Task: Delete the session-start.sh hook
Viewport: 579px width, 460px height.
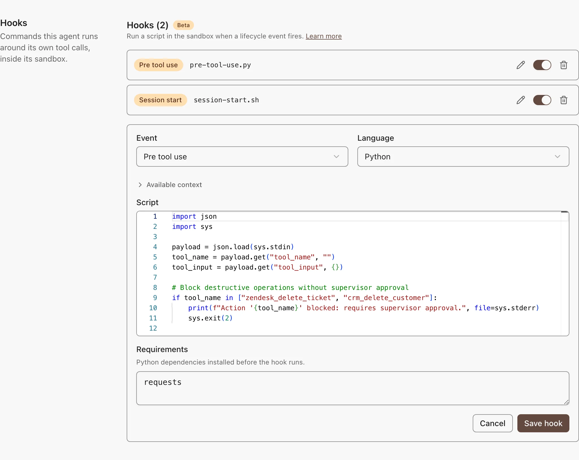Action: click(x=563, y=100)
